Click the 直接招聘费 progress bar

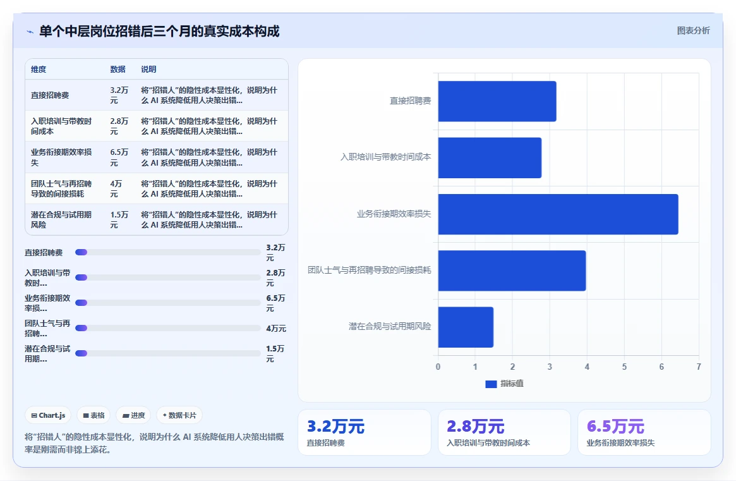click(168, 252)
